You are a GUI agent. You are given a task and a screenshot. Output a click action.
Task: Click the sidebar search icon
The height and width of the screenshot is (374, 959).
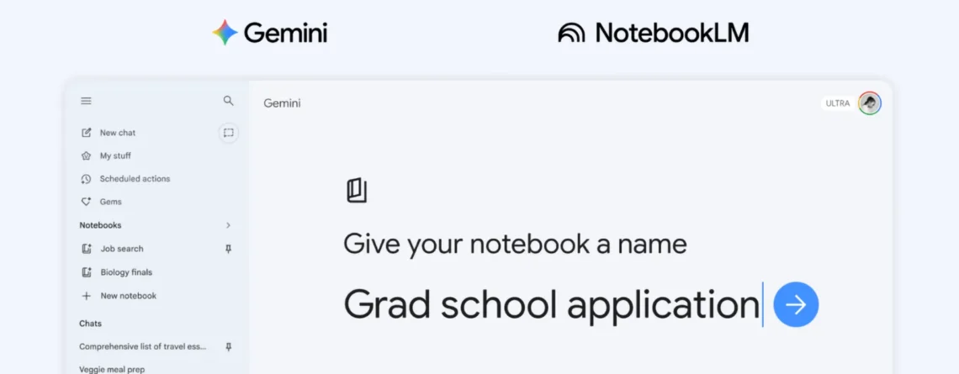pos(228,101)
